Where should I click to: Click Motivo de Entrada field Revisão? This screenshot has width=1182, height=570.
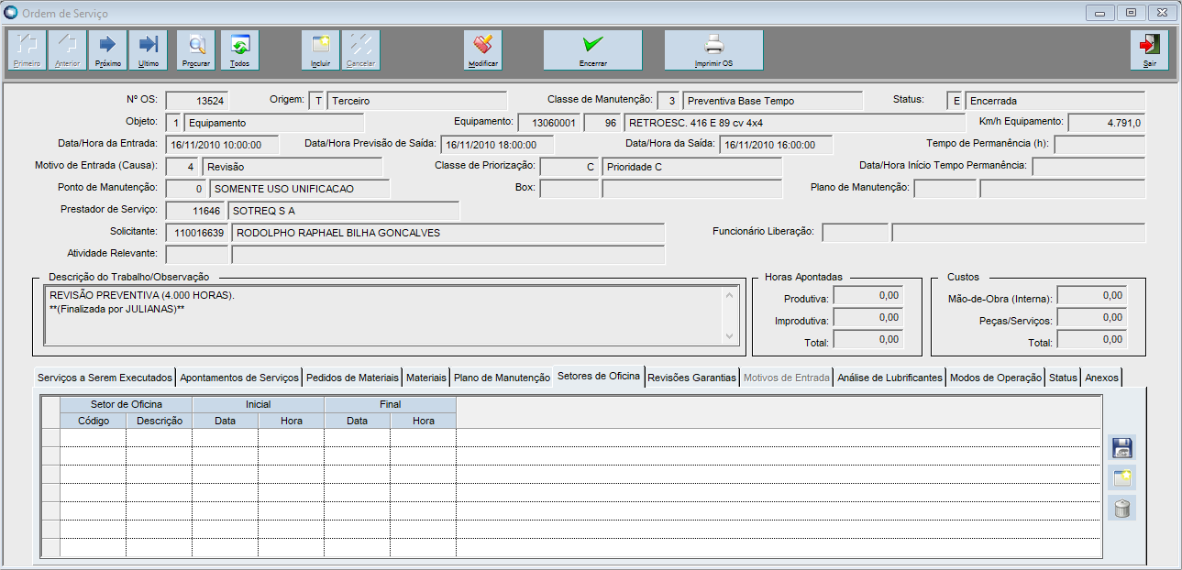(x=293, y=167)
